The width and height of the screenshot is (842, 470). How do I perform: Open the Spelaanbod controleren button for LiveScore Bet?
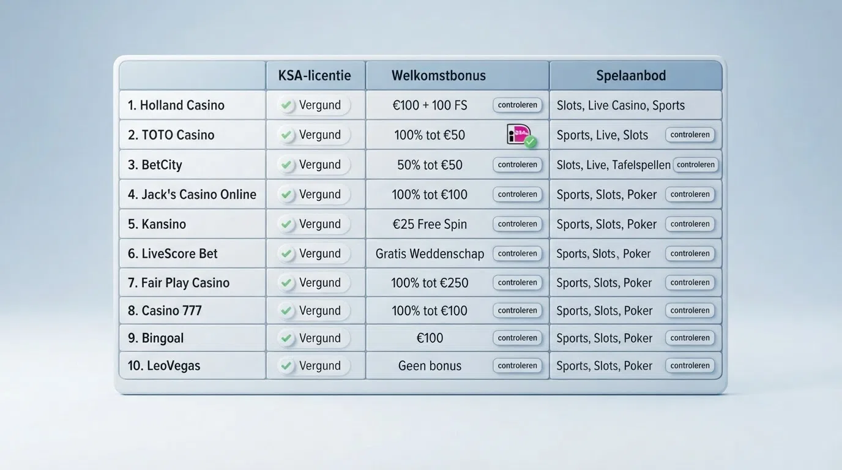pyautogui.click(x=690, y=253)
